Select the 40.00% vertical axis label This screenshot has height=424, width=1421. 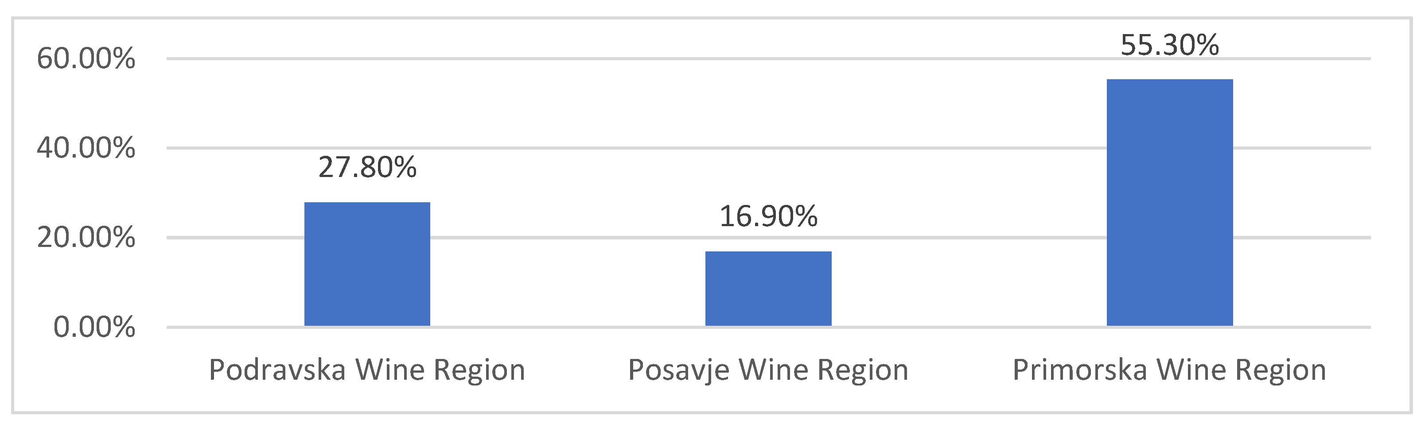tap(86, 148)
